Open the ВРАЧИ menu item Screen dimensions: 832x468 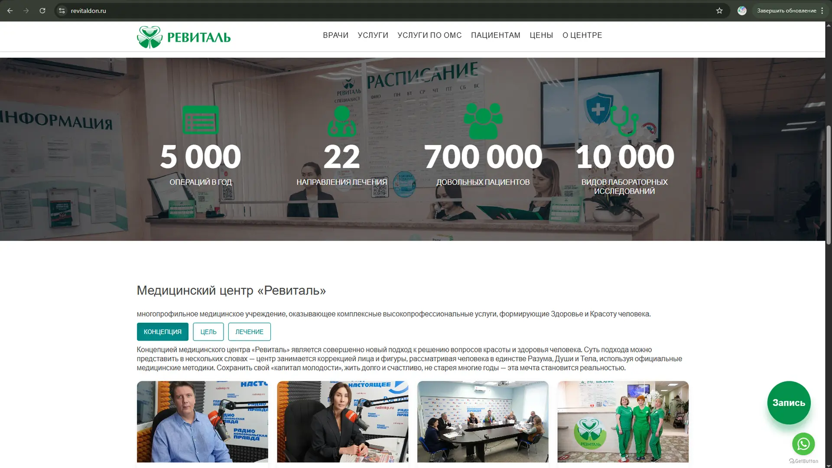click(x=335, y=35)
